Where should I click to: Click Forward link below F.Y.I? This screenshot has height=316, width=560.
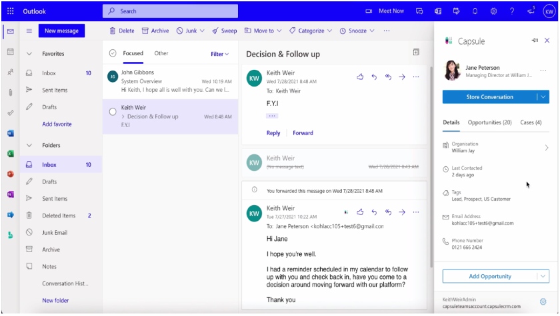(303, 133)
